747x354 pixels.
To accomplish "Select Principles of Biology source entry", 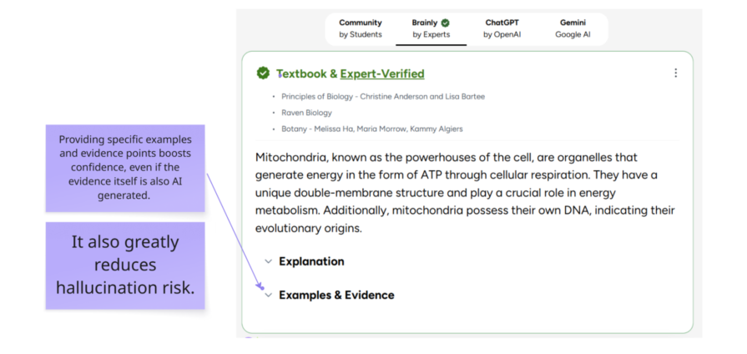I will click(383, 97).
